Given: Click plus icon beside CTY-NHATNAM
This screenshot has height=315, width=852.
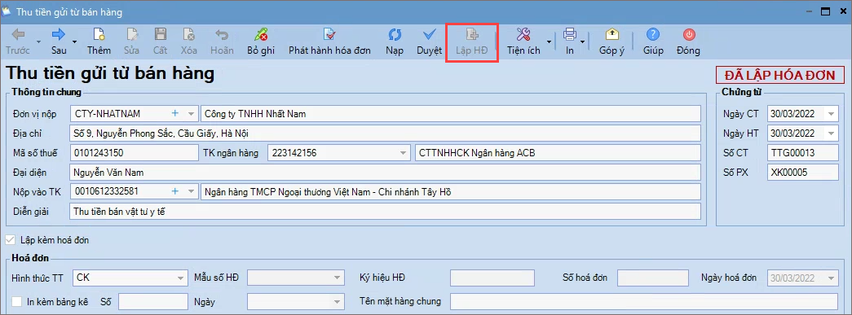Looking at the screenshot, I should pyautogui.click(x=175, y=113).
